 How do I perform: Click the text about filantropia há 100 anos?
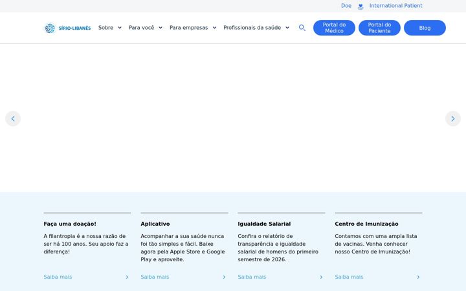(86, 244)
